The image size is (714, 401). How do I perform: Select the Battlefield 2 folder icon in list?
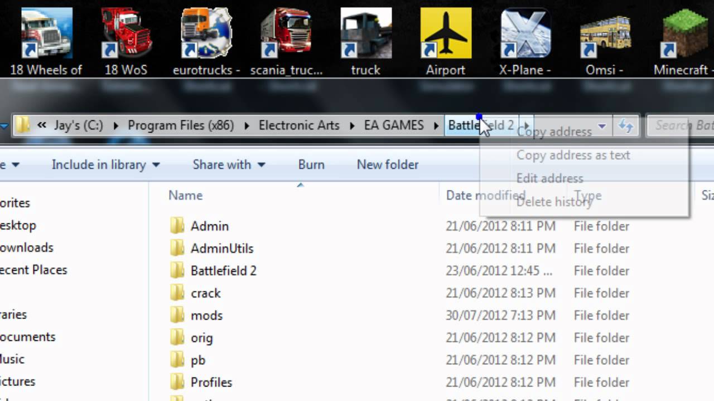tap(177, 270)
